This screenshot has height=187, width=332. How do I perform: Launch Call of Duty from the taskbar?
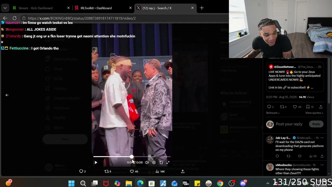[x=186, y=184]
